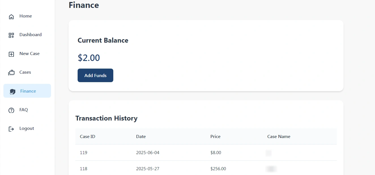
Task: Click the FAQ question mark icon
Action: pos(11,110)
